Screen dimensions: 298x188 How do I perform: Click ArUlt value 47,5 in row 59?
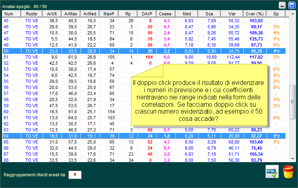click(54, 106)
